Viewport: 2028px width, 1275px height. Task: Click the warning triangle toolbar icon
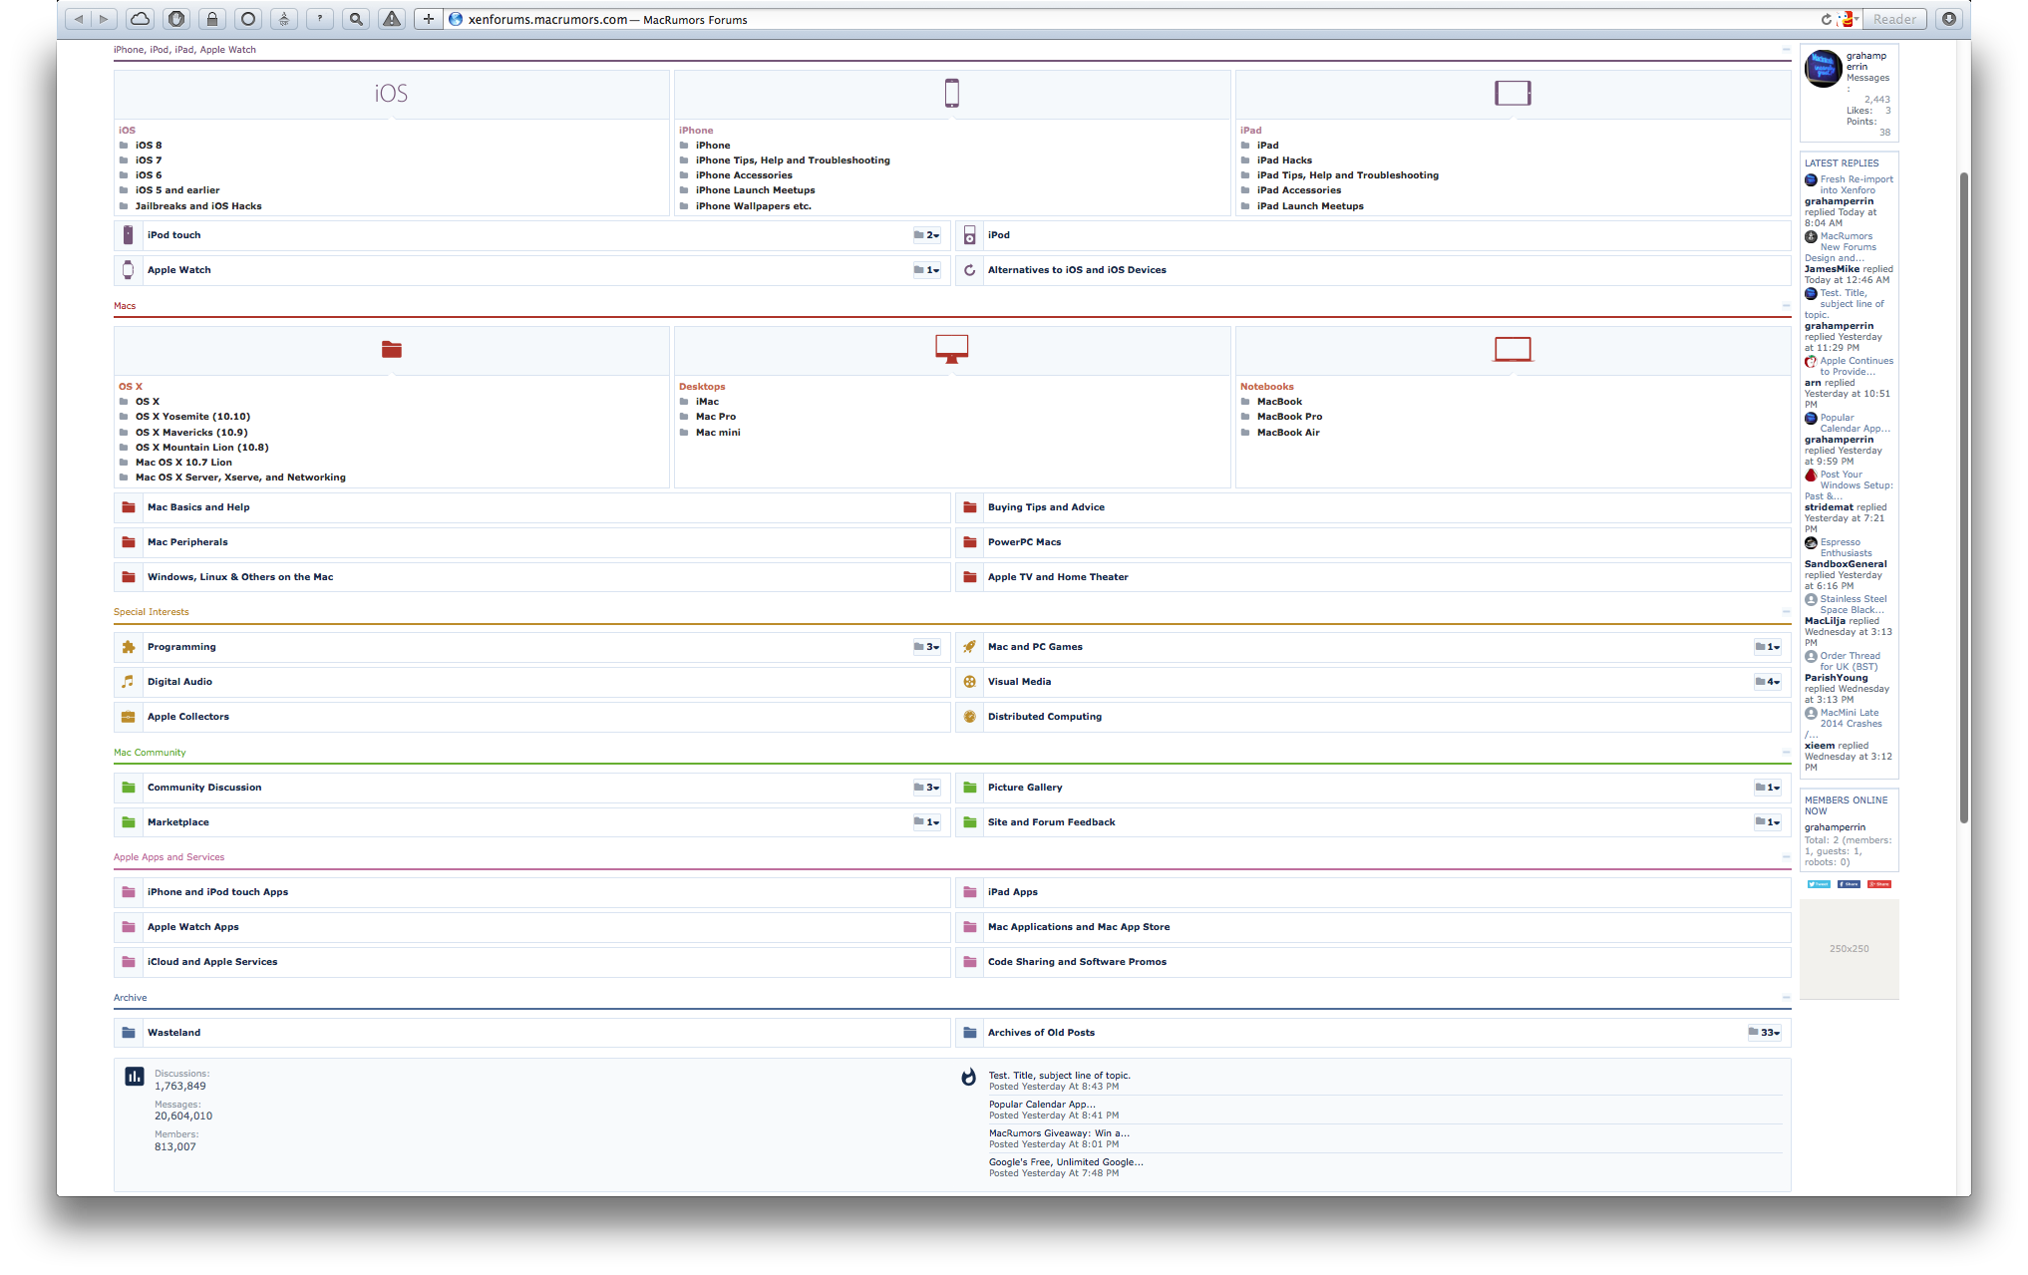tap(392, 19)
